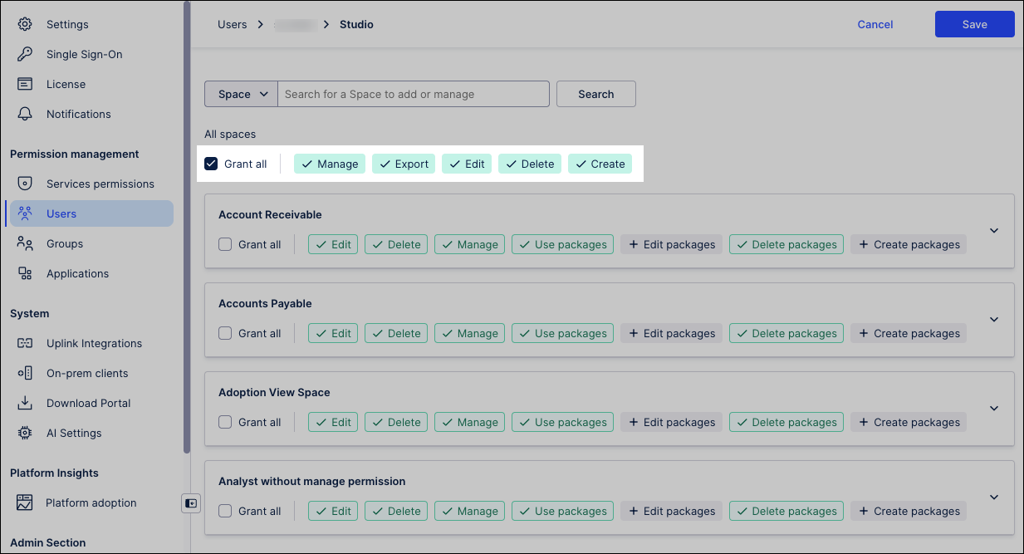This screenshot has height=554, width=1024.
Task: Open Notifications from the sidebar icon
Action: tap(25, 114)
